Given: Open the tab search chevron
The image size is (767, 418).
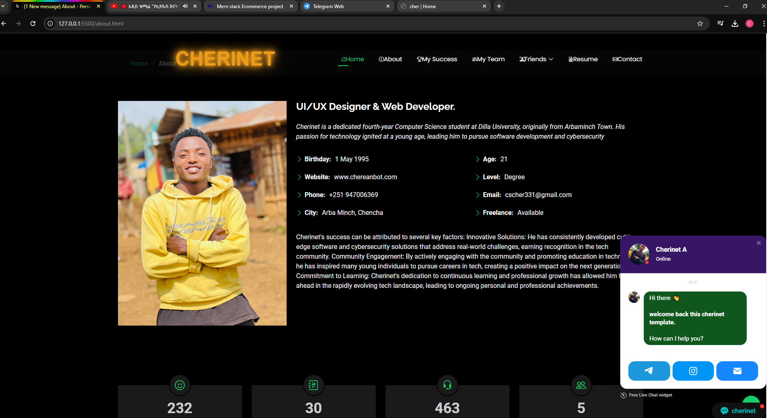Looking at the screenshot, I should (3, 6).
